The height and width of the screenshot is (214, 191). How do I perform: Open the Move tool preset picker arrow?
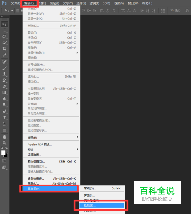12,11
